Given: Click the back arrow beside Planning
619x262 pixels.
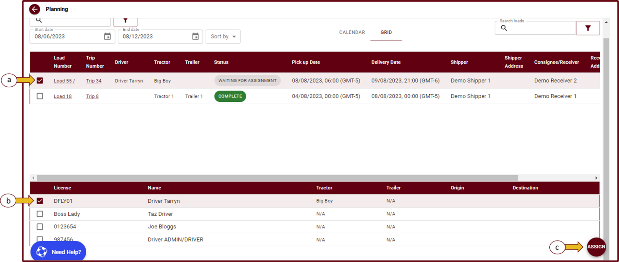Looking at the screenshot, I should point(35,9).
